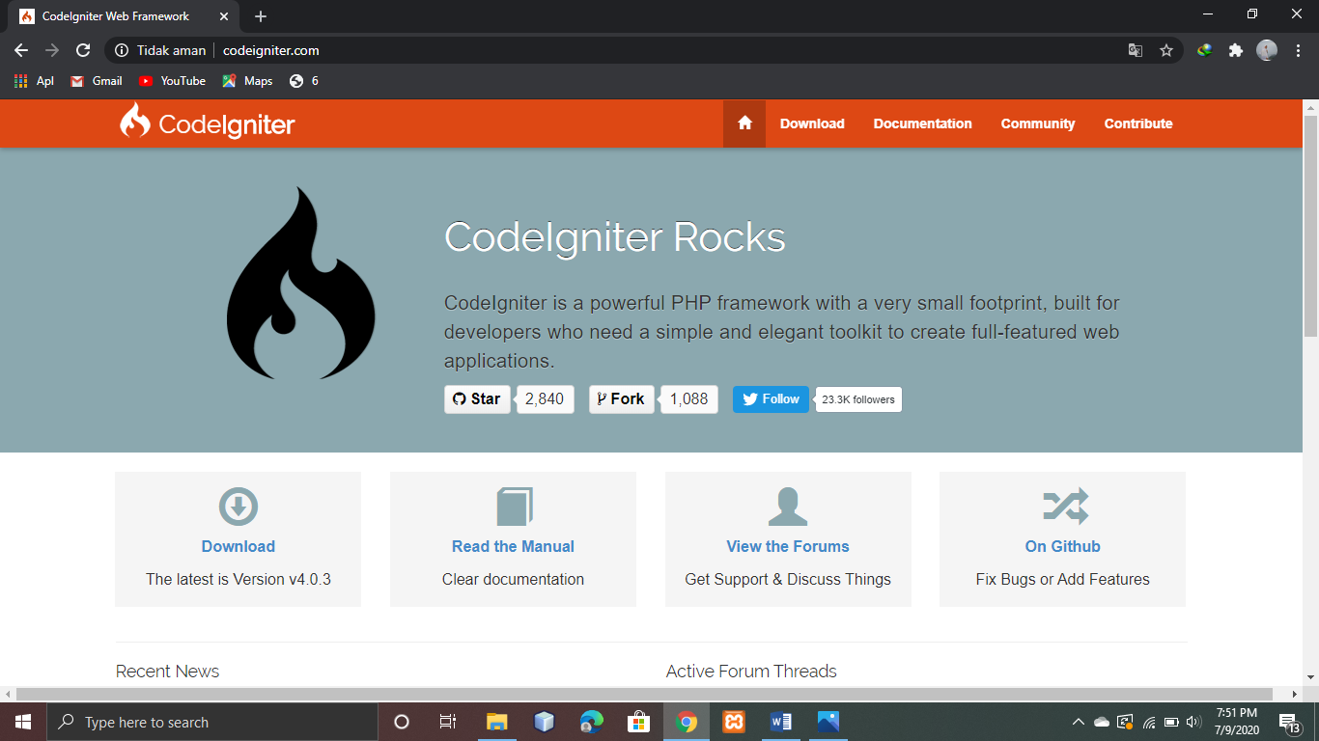Show hidden tray icons chevron
The width and height of the screenshot is (1319, 741).
[1079, 722]
